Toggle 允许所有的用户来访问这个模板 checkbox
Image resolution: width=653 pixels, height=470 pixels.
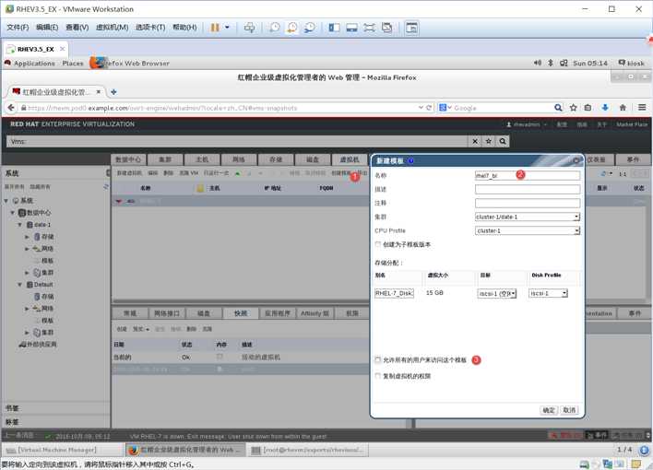pos(378,359)
